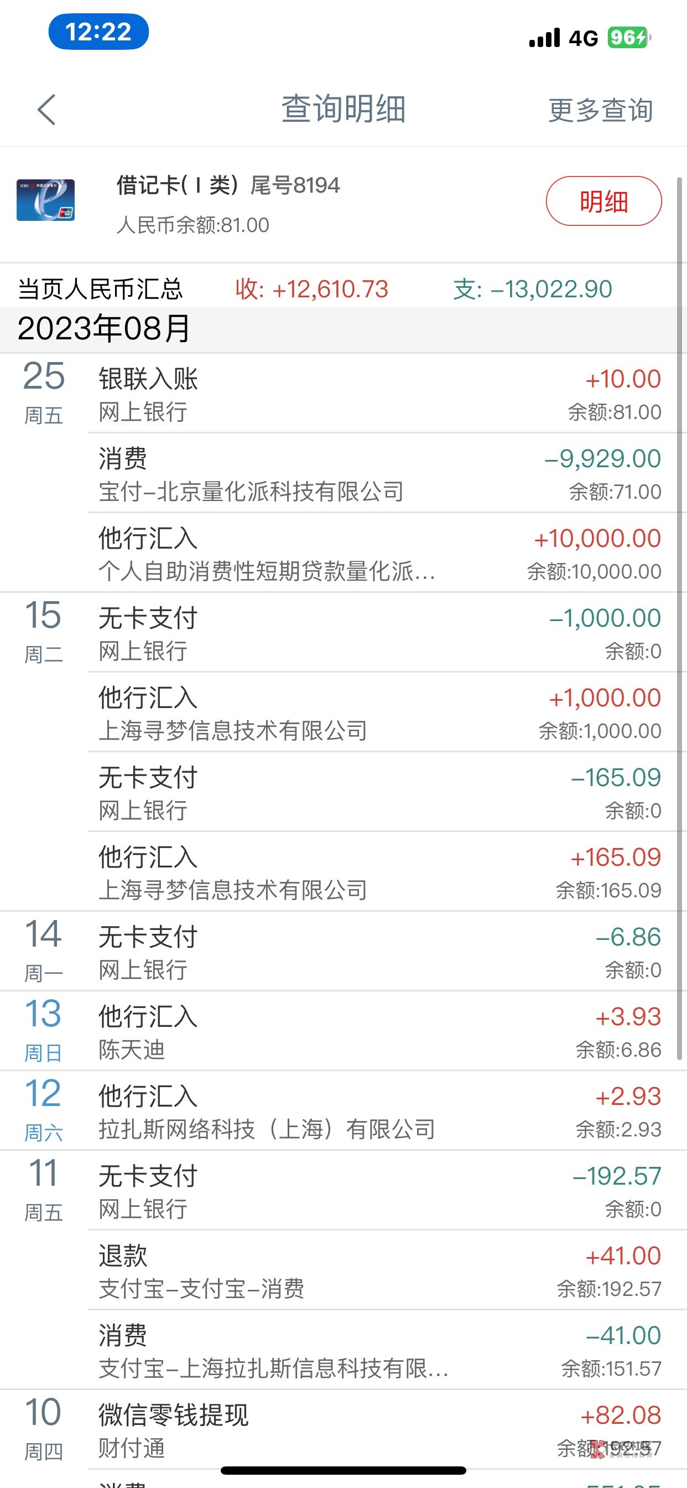Open the 微信零钱提现 +82.08 entry
This screenshot has height=1488, width=687.
381,1430
